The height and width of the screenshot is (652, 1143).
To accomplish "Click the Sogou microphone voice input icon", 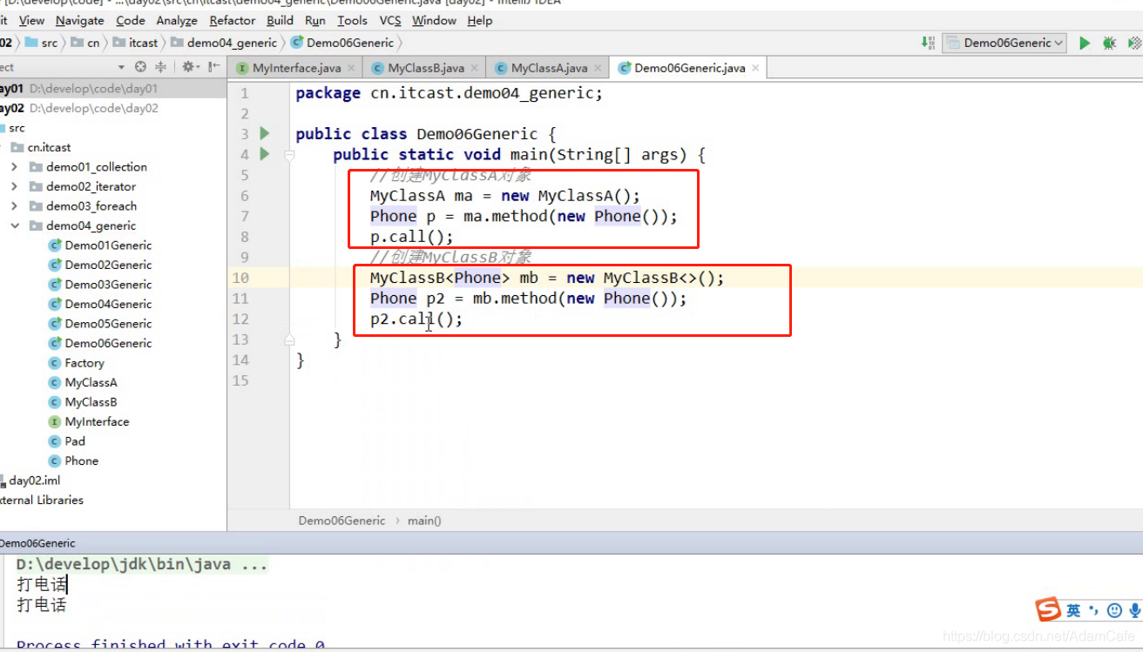I will [1135, 610].
